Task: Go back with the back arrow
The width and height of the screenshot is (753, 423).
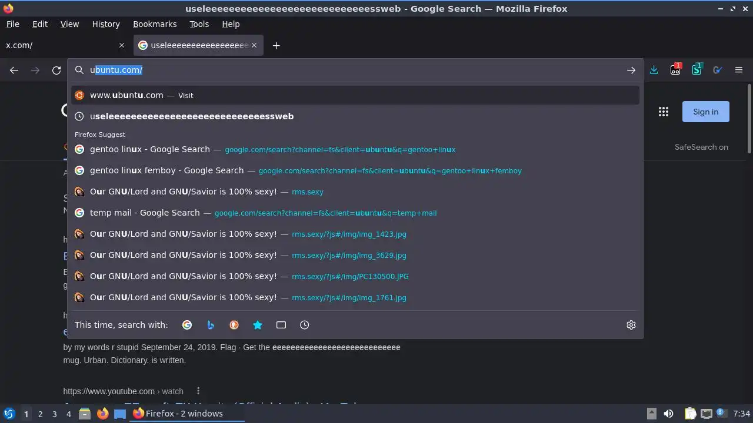Action: pyautogui.click(x=14, y=70)
